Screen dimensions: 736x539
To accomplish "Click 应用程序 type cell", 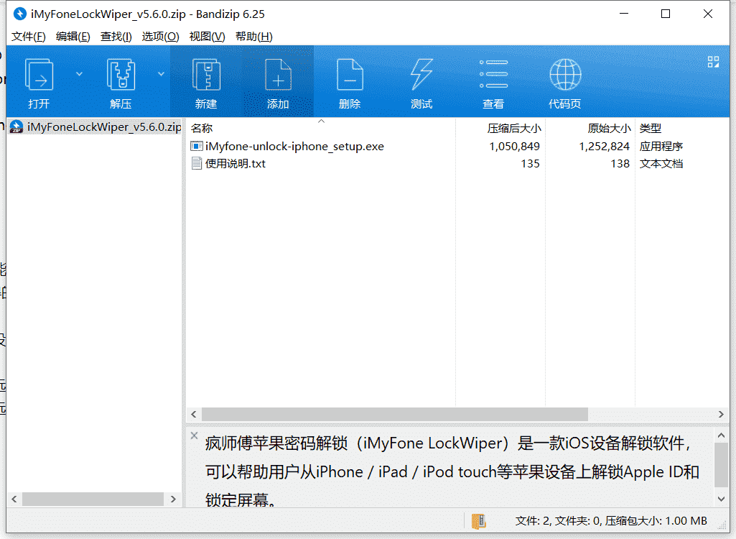I will coord(661,146).
